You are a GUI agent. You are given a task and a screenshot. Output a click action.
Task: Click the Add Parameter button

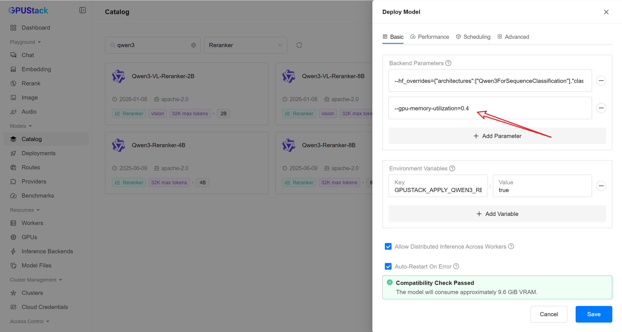click(x=497, y=136)
